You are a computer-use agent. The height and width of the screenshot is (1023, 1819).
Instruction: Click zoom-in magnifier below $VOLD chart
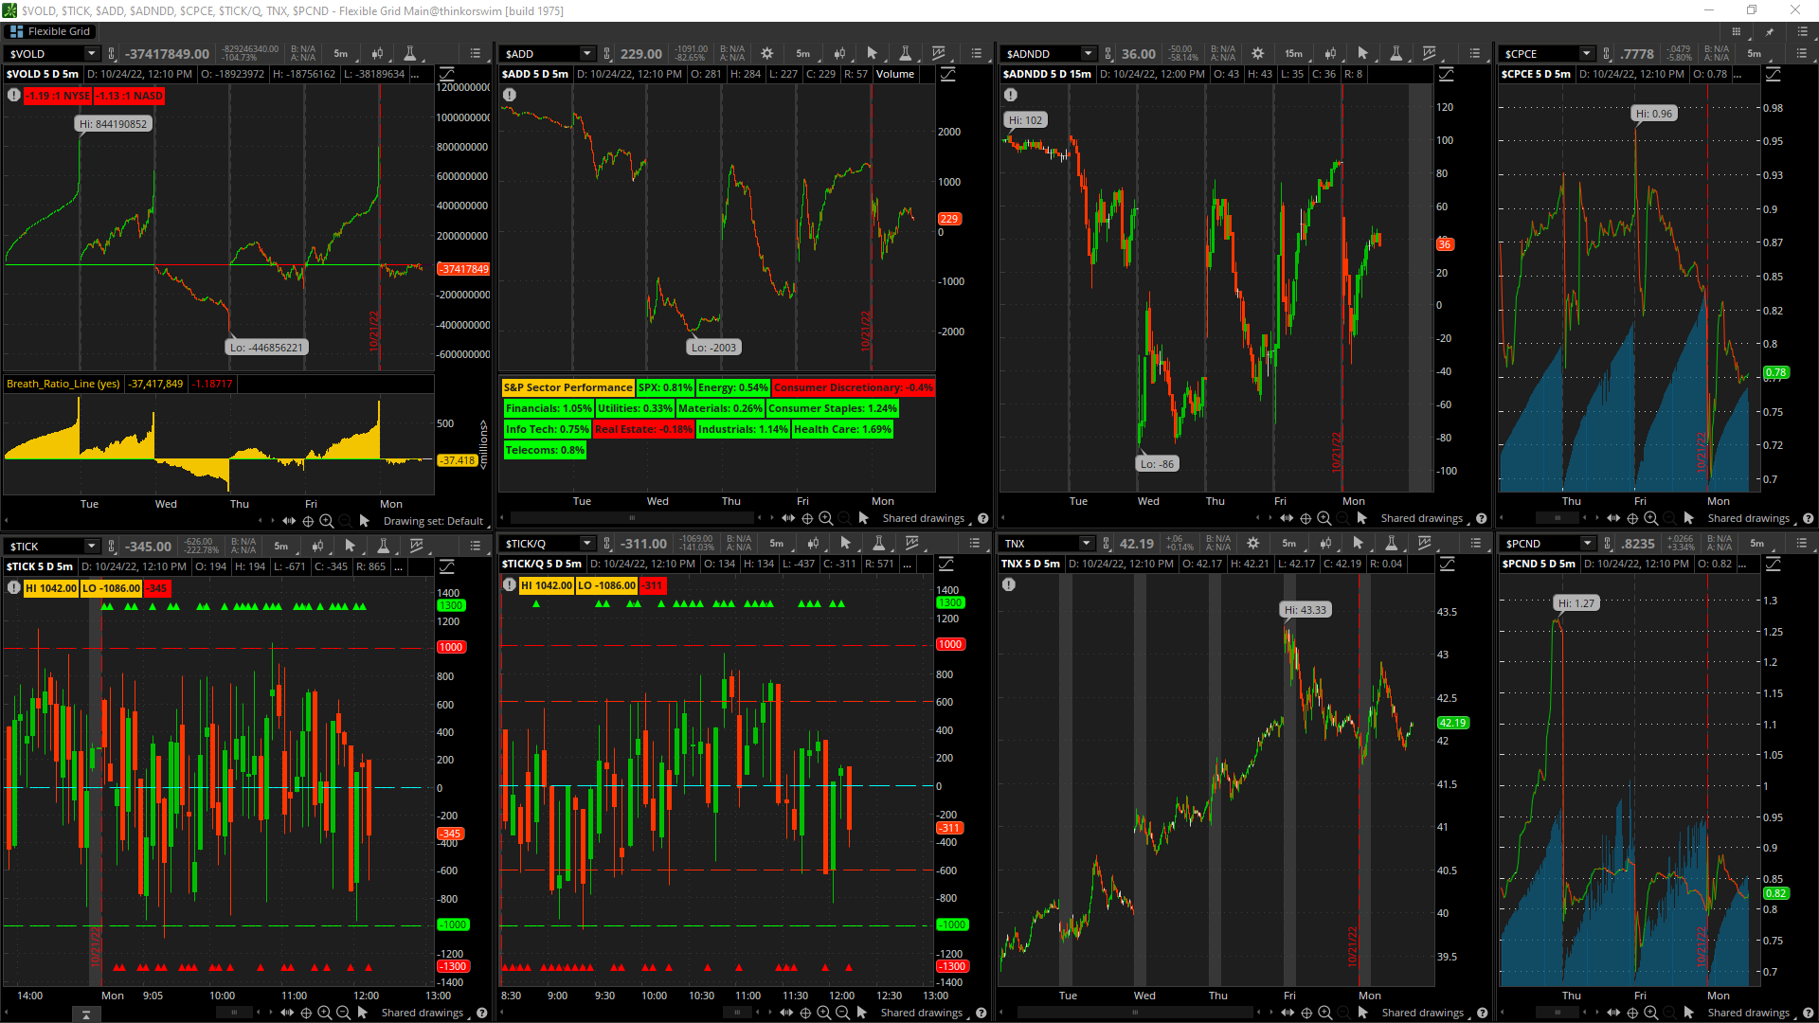pyautogui.click(x=326, y=521)
